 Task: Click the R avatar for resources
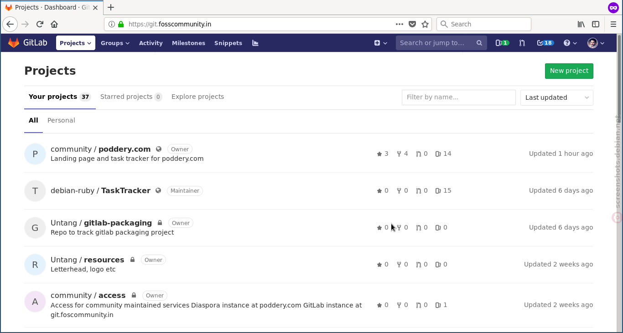(35, 265)
